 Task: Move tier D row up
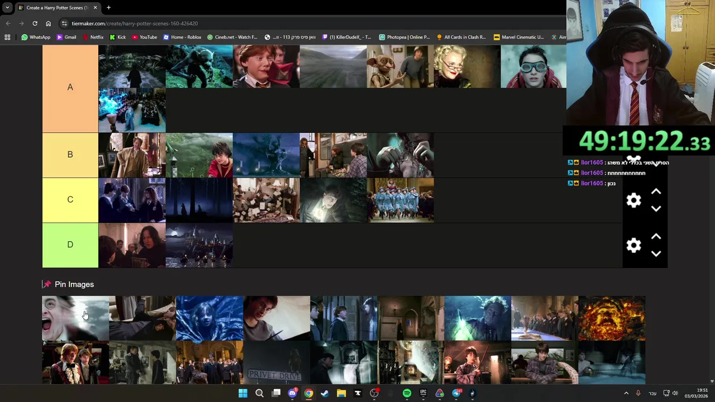656,237
